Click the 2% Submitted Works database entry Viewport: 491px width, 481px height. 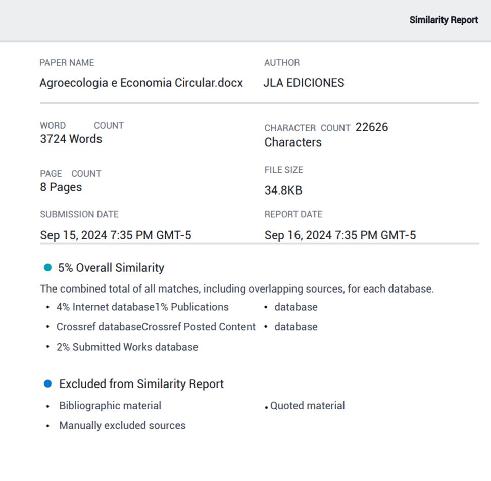[127, 347]
